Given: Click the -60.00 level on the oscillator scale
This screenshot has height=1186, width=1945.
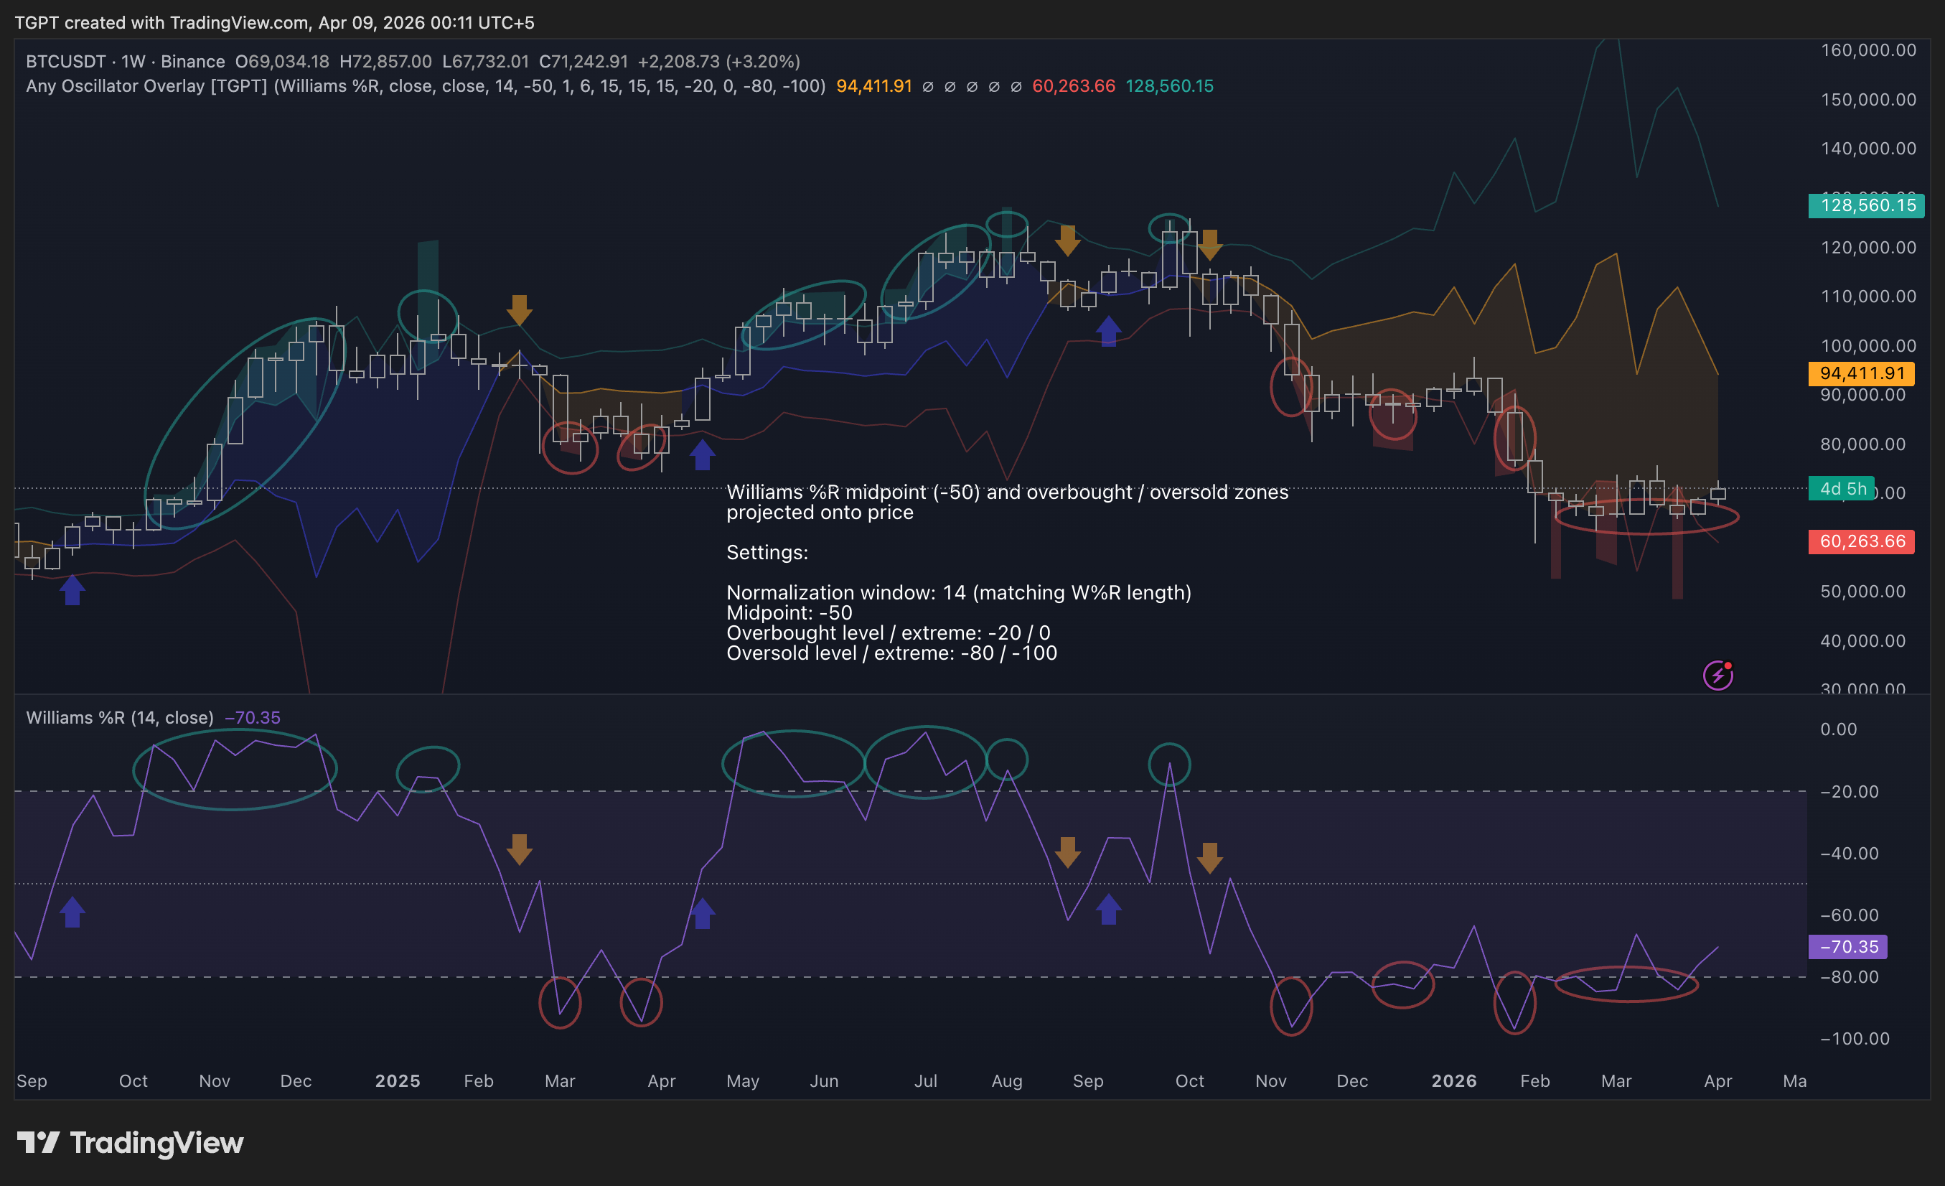Looking at the screenshot, I should [1849, 915].
